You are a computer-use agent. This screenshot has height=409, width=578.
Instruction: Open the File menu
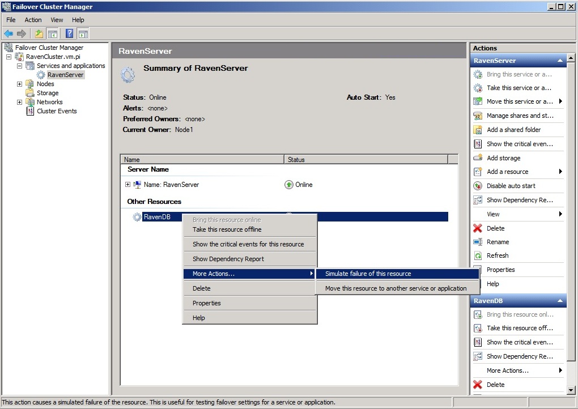tap(11, 20)
